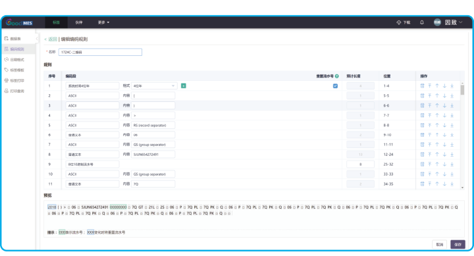Screen dimensions: 474x256
Task: Expand the 更多 dropdown in the top navigation
Action: click(x=104, y=22)
